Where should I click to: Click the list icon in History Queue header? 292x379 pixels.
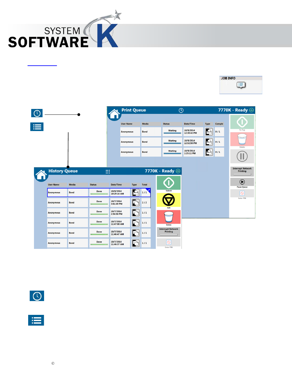click(108, 172)
